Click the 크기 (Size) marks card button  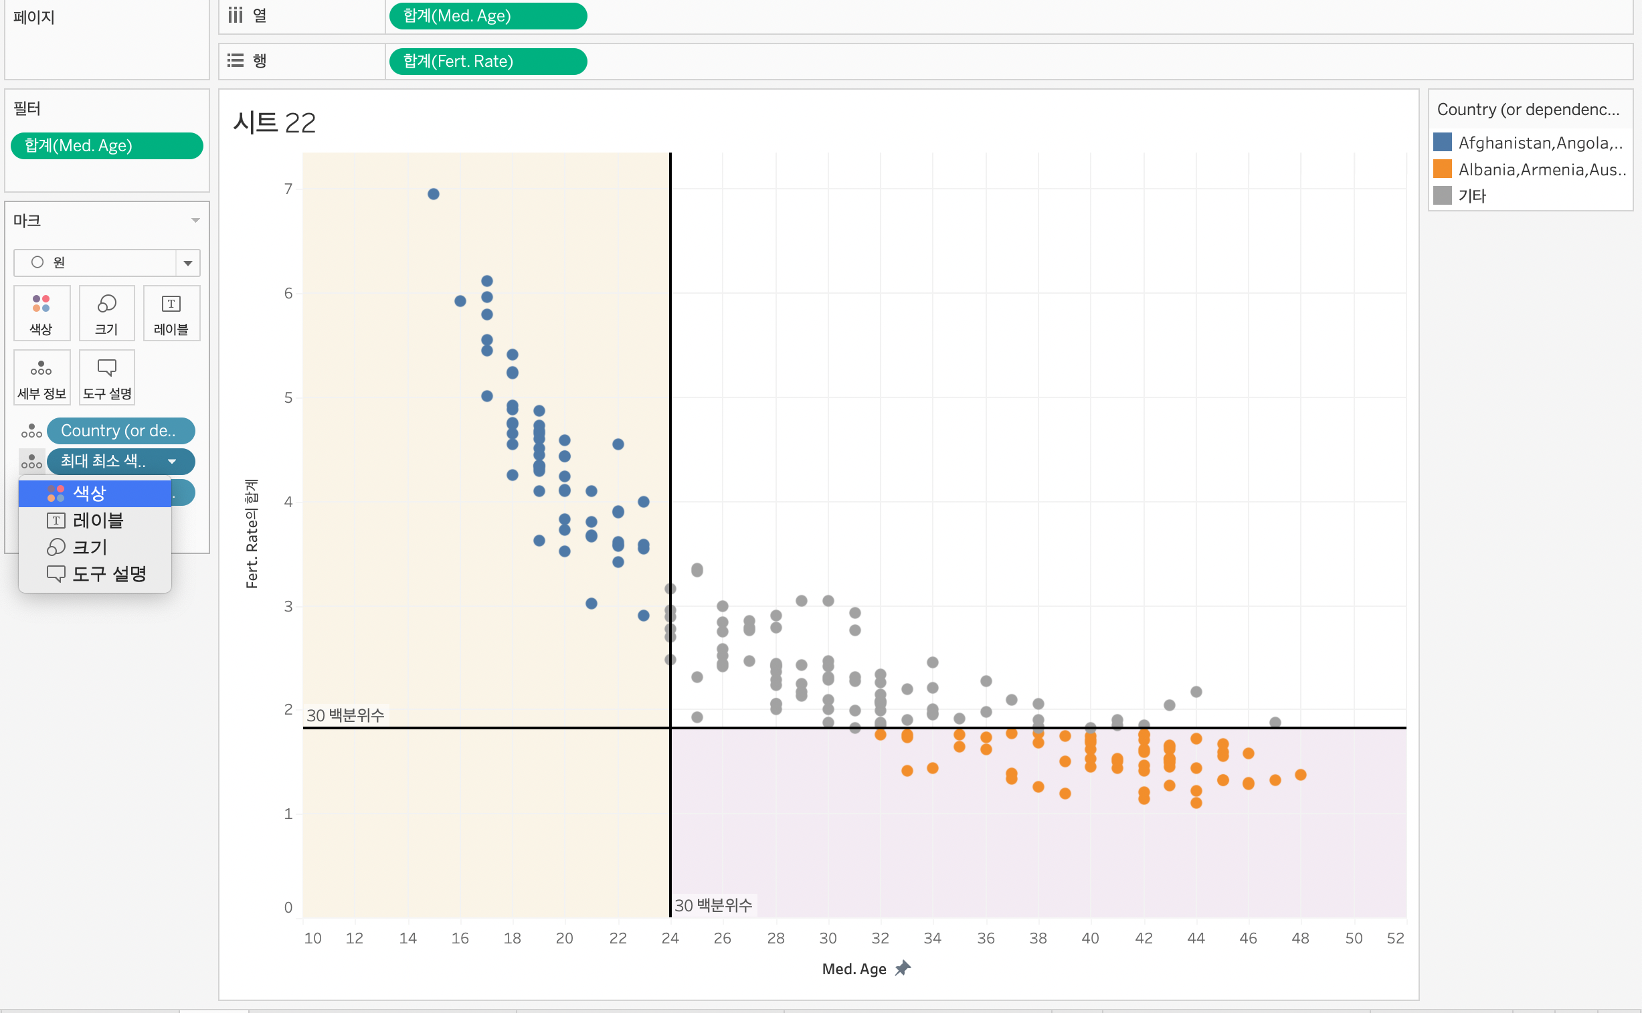(106, 313)
